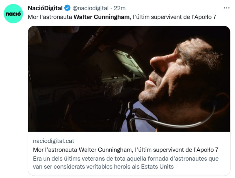Open the astronaut photo preview card
This screenshot has width=235, height=178.
[129, 101]
